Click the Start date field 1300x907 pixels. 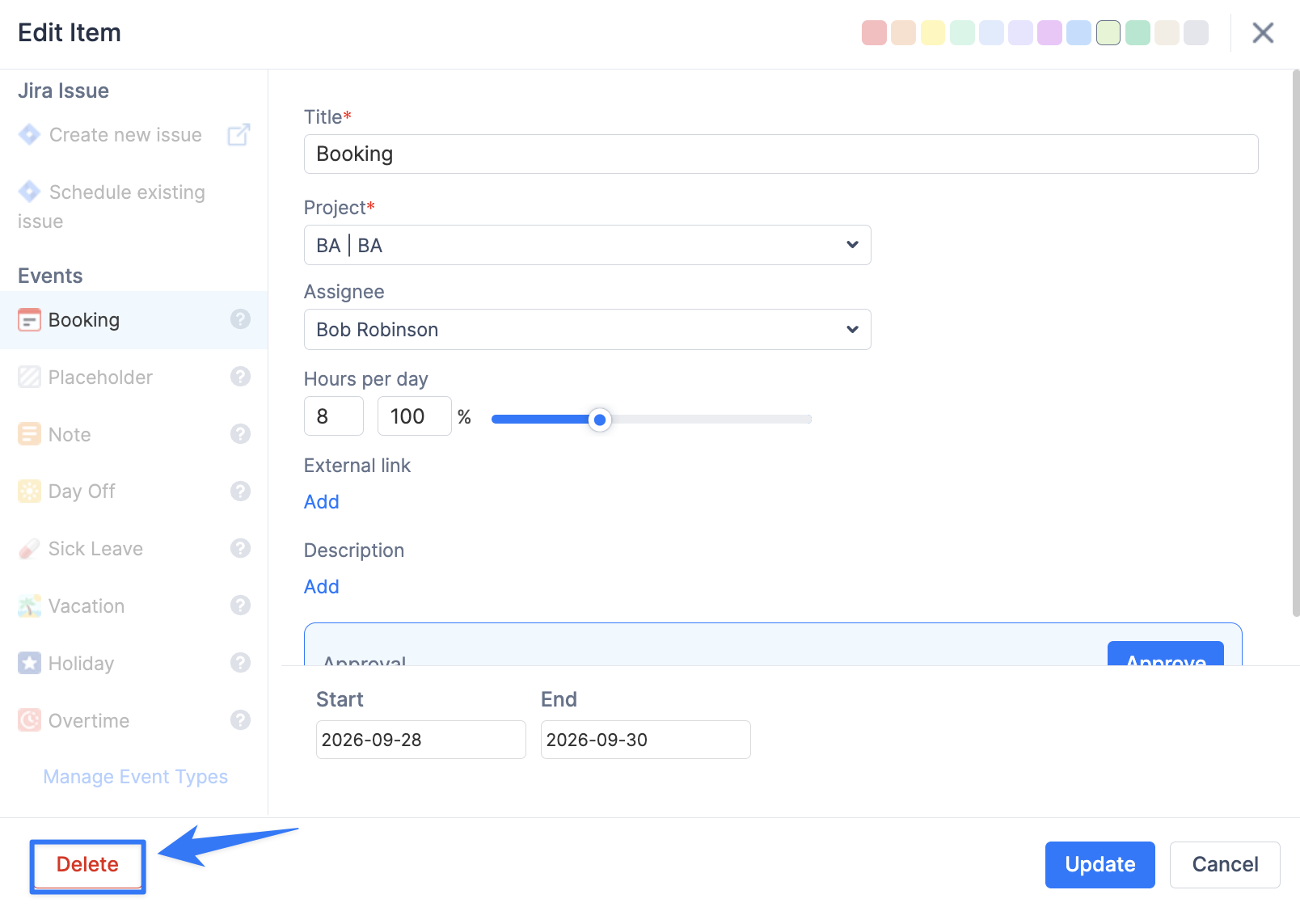(420, 740)
